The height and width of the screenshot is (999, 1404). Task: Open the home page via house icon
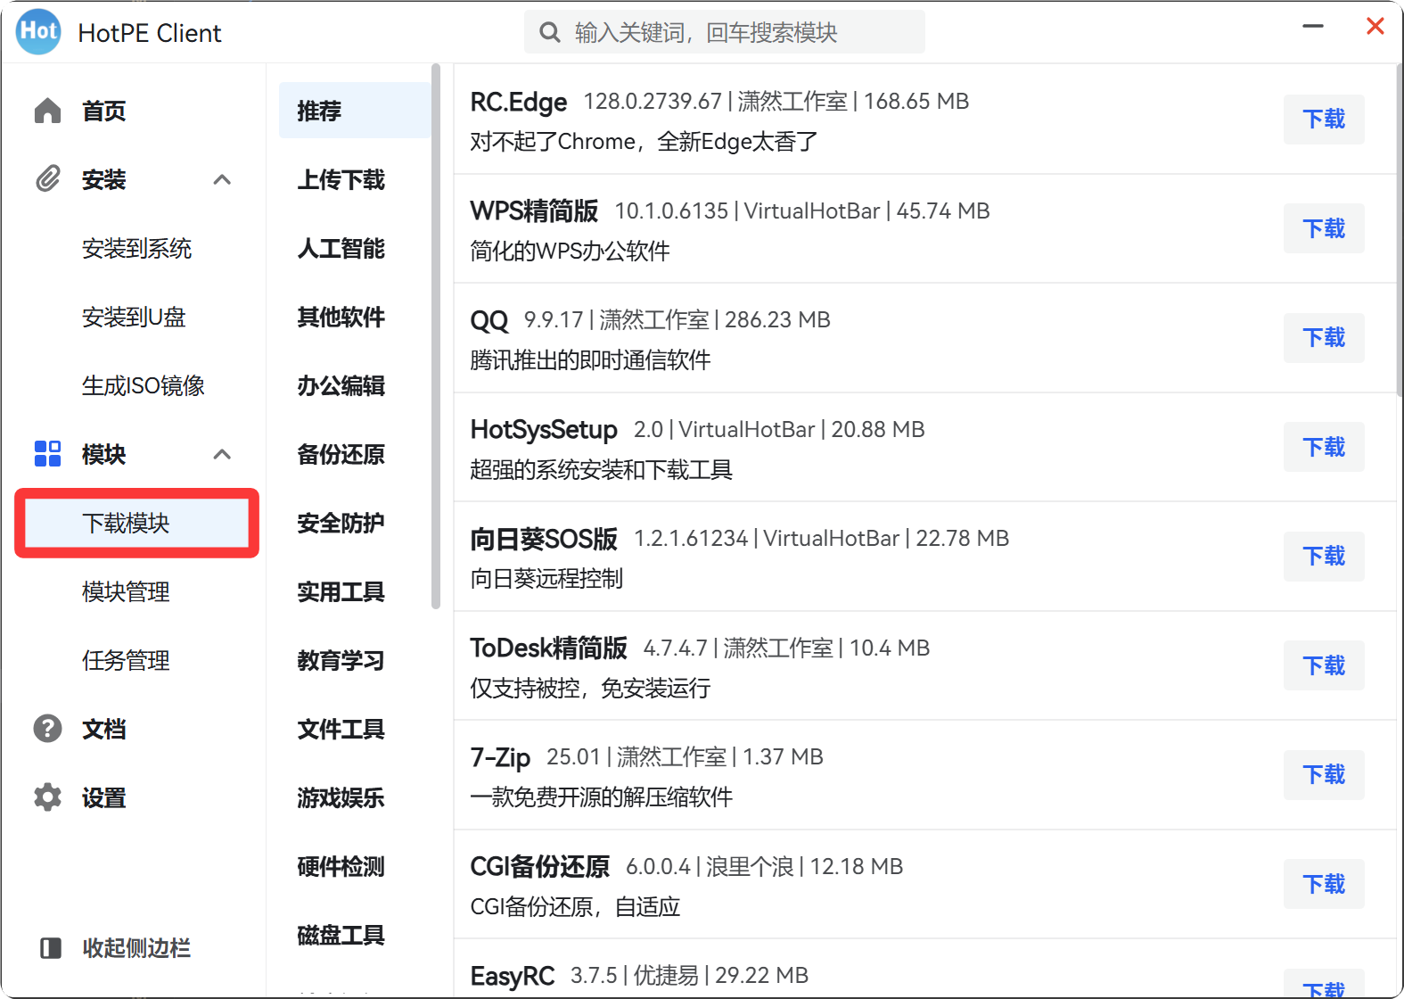coord(48,111)
